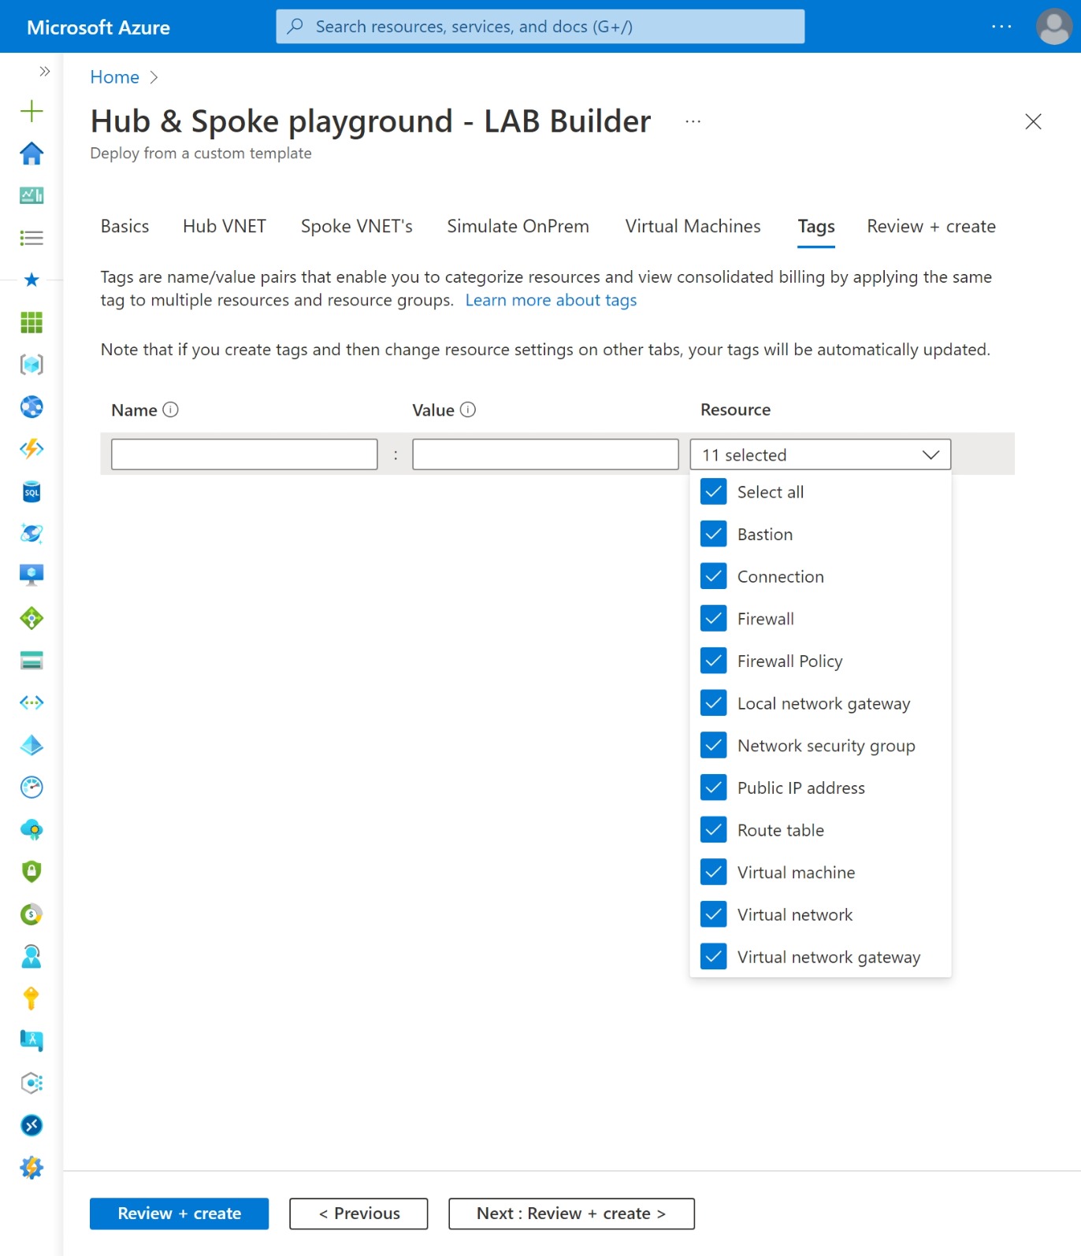
Task: Open the Spoke VNET's tab
Action: 356,227
